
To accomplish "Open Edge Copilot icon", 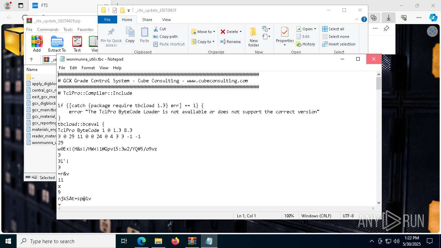I will click(x=433, y=18).
